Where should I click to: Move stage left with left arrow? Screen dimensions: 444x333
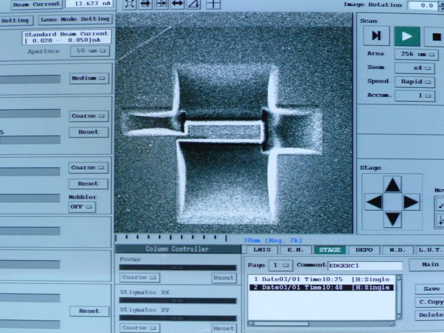coord(374,202)
